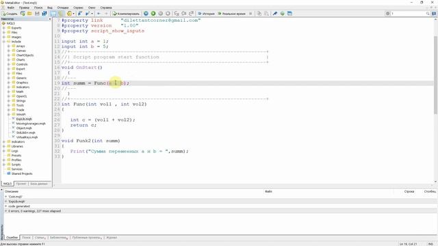
Task: Expand the Experts folder in Navigator
Action: click(4, 28)
